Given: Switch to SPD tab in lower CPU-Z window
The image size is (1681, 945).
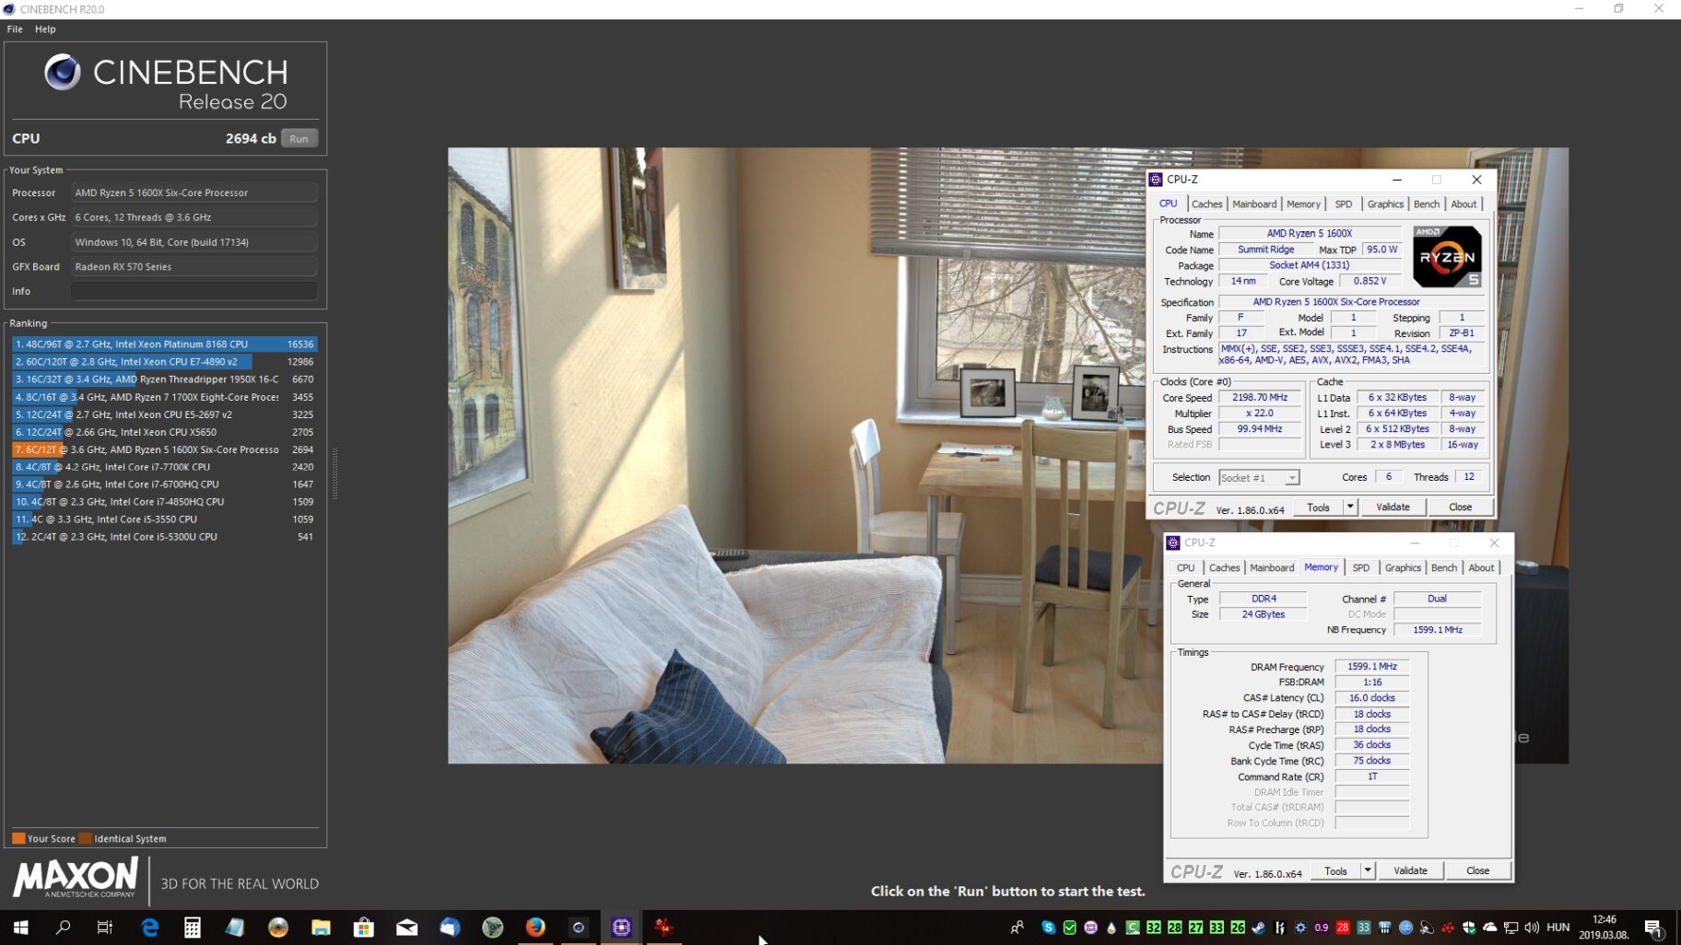Looking at the screenshot, I should click(x=1361, y=567).
